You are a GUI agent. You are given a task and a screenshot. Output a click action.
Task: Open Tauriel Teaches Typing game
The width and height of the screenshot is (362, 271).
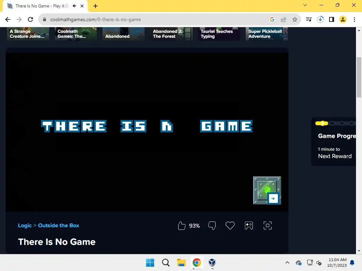pos(219,34)
